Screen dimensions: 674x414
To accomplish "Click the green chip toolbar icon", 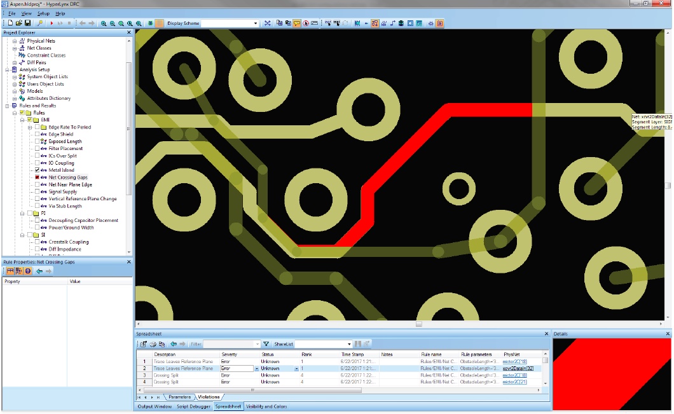I will pos(151,24).
